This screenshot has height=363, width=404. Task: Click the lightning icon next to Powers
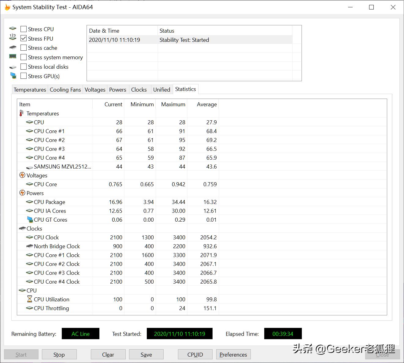point(22,193)
